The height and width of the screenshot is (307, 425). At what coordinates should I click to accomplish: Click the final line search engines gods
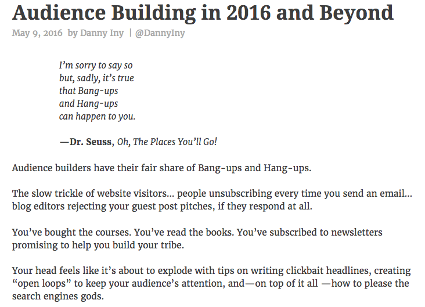pos(58,296)
